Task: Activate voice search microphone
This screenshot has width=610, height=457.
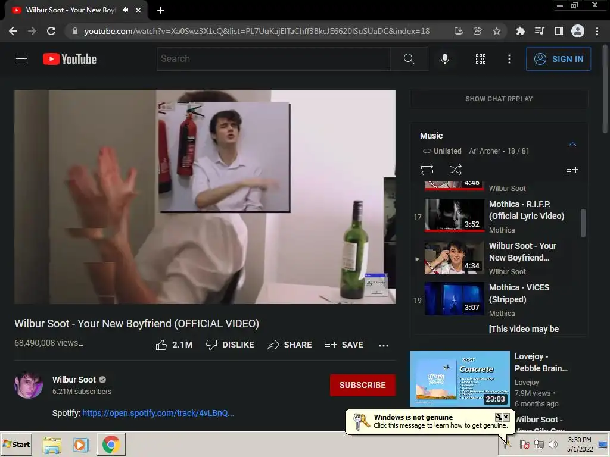Action: 444,59
